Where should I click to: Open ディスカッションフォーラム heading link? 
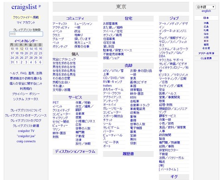click(x=75, y=151)
